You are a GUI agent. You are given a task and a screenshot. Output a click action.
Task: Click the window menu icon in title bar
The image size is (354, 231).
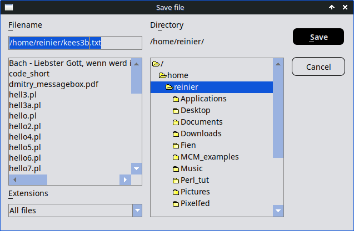[8, 8]
